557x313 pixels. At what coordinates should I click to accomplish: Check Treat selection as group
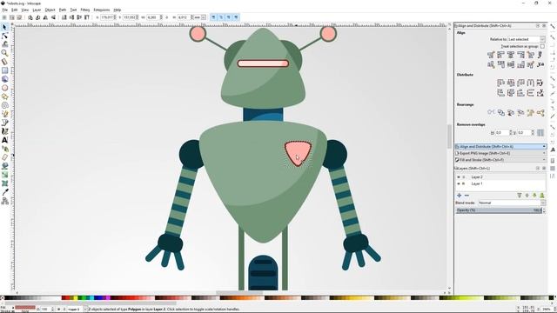pos(542,46)
